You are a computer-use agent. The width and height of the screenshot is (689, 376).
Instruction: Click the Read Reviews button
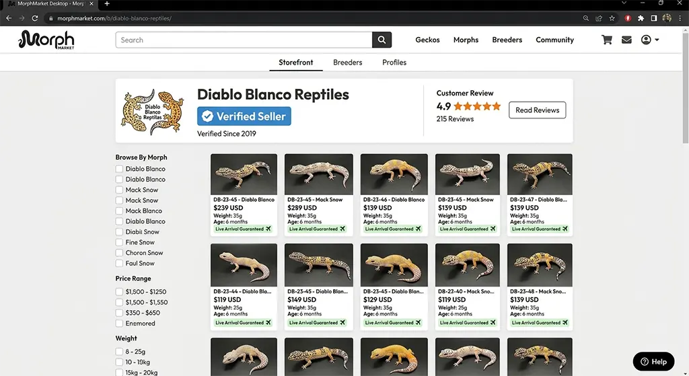click(x=537, y=110)
